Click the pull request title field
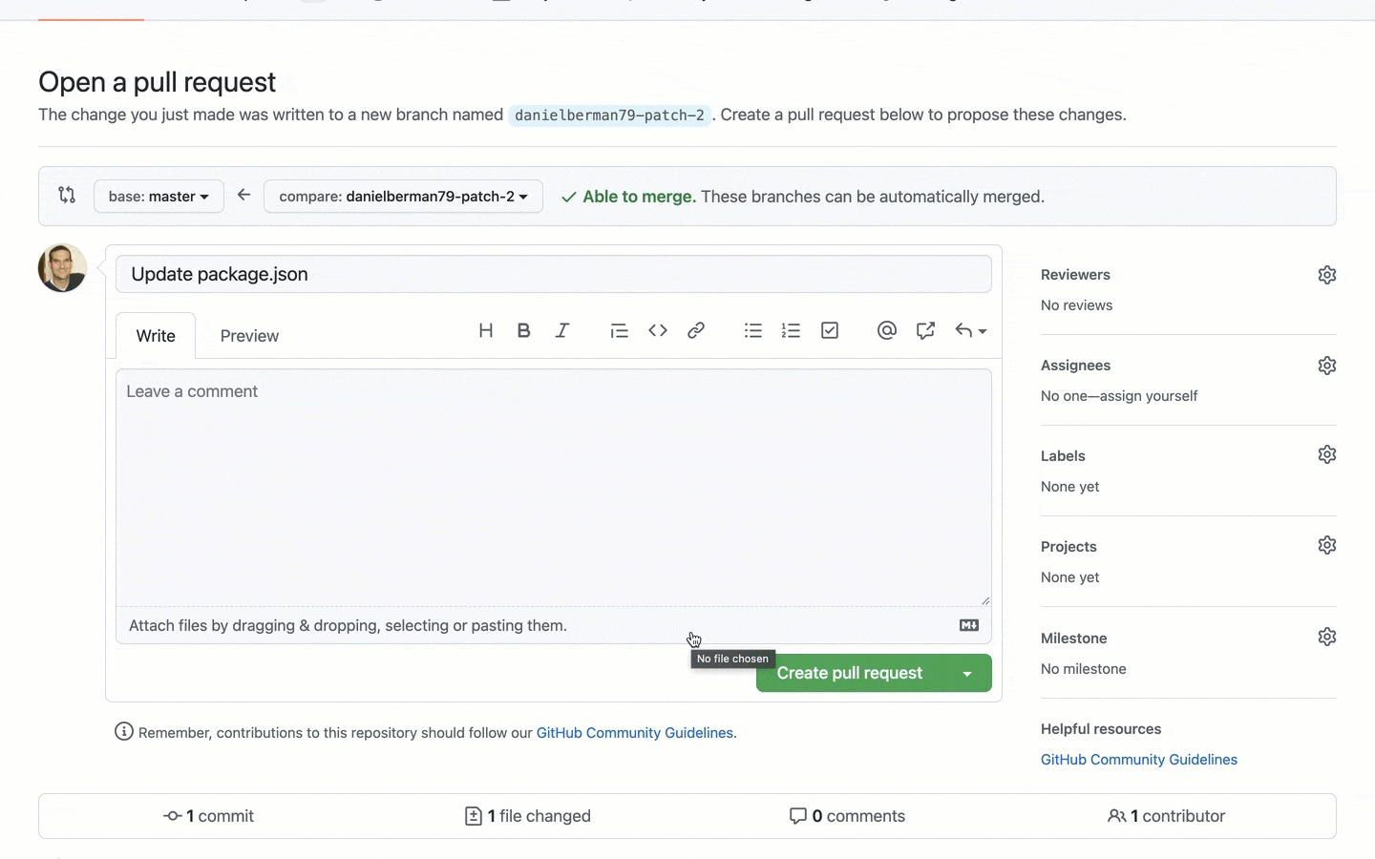The width and height of the screenshot is (1375, 859). pyautogui.click(x=554, y=274)
